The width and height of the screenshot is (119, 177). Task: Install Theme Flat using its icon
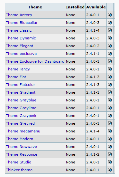pyautogui.click(x=110, y=77)
